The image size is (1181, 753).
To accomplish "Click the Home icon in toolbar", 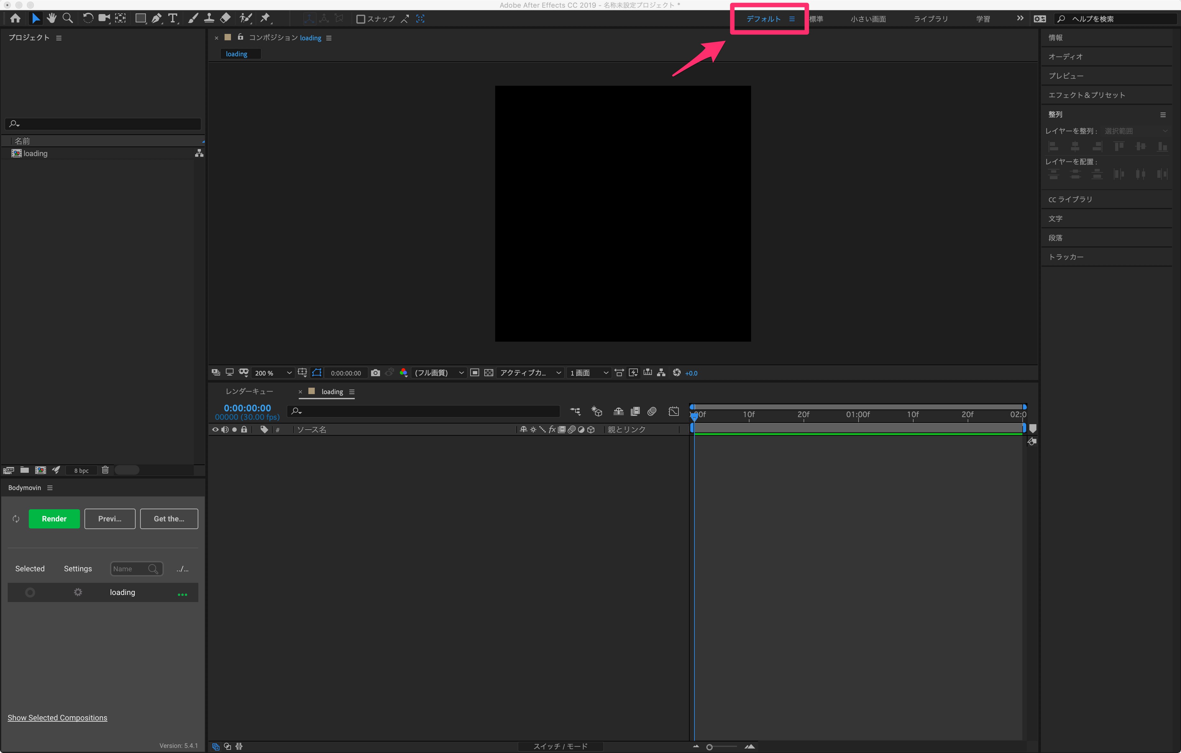I will coord(15,18).
